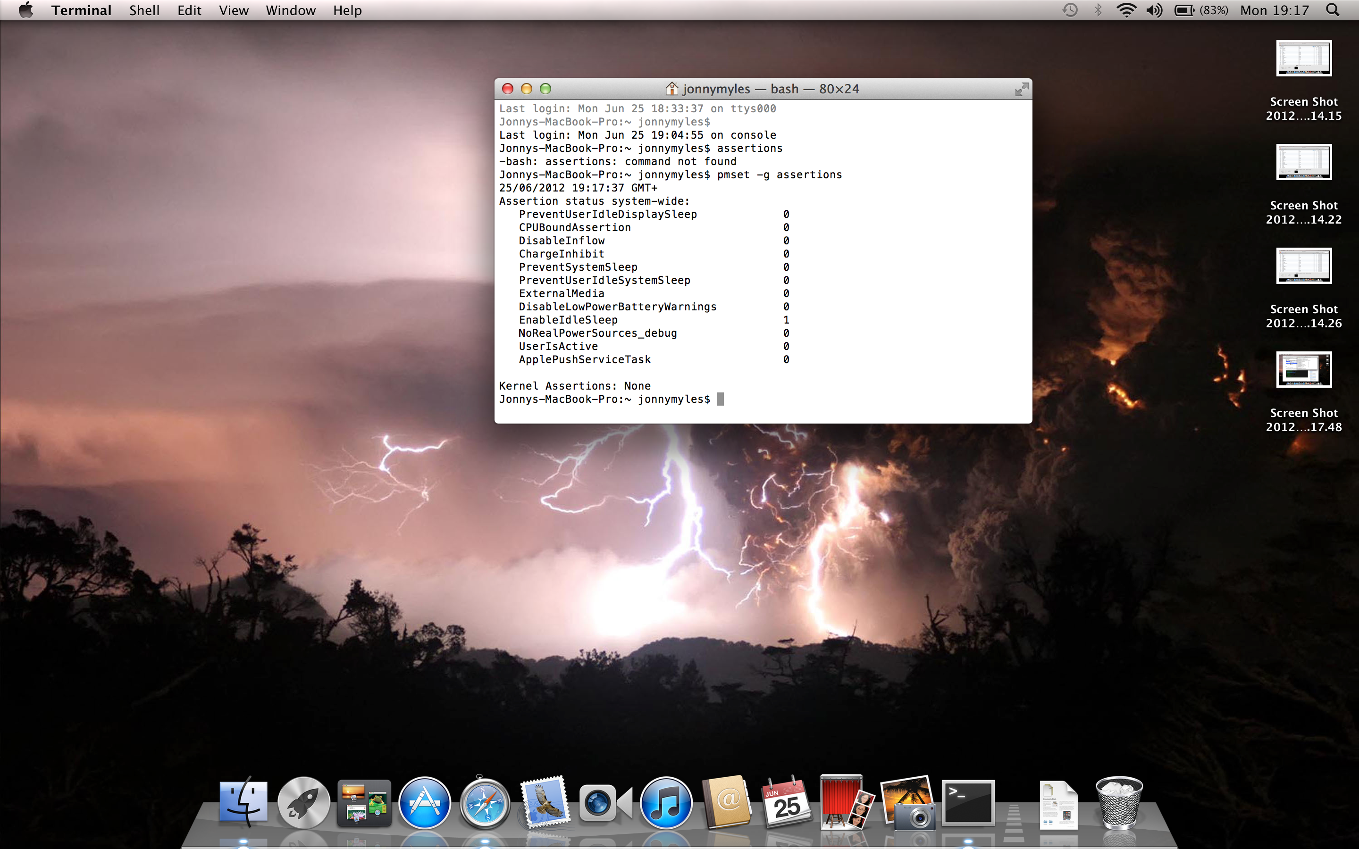Open the Window menu
This screenshot has width=1359, height=849.
[290, 10]
